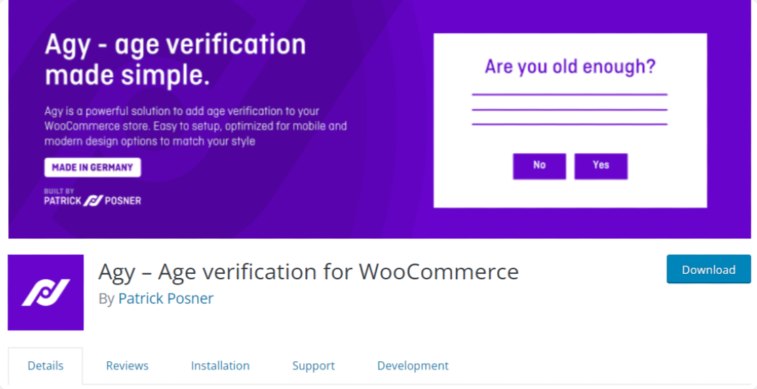Click the Made in Germany badge

coord(92,167)
